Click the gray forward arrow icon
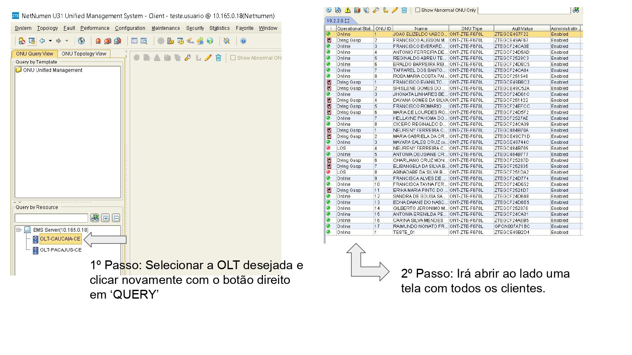Image resolution: width=632 pixels, height=355 pixels. tap(59, 41)
